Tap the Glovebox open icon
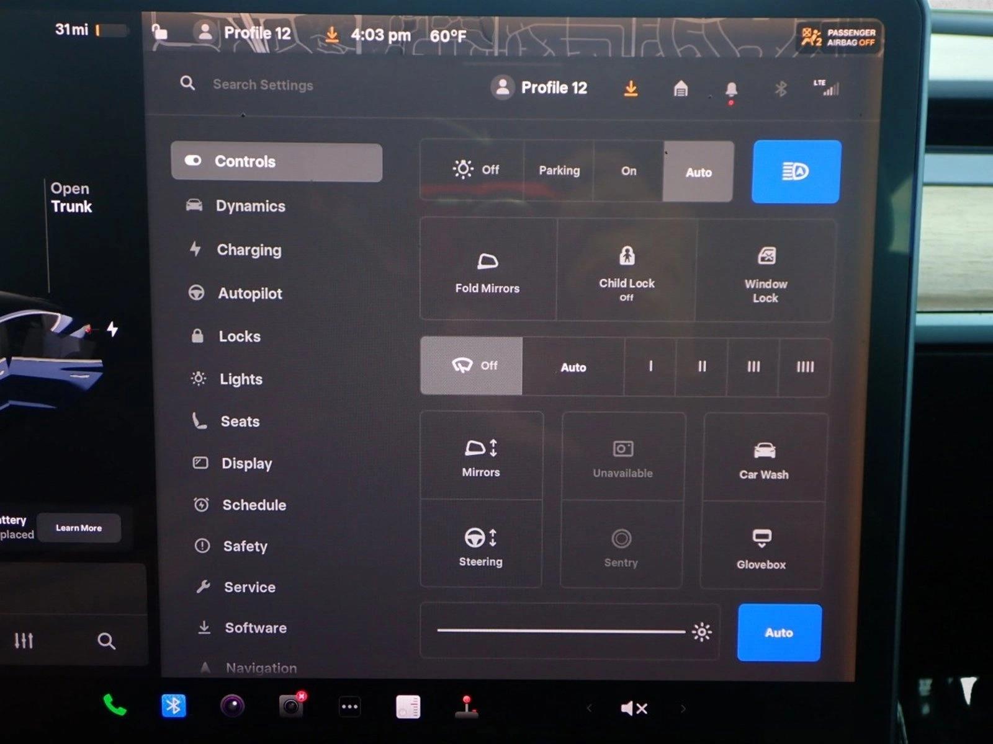 [762, 547]
